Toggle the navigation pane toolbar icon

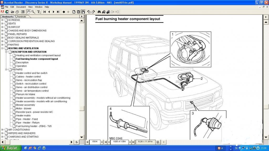click(23, 12)
